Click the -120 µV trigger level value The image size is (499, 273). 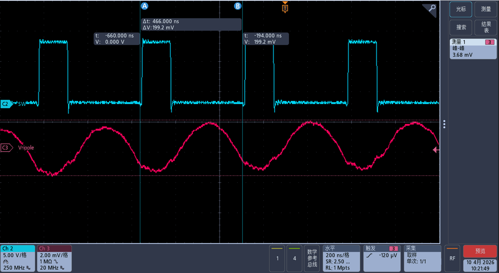[388, 255]
